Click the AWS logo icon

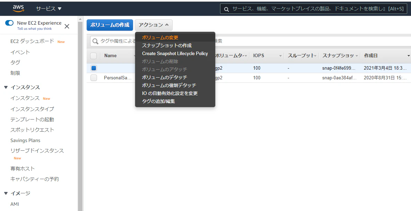pyautogui.click(x=18, y=8)
